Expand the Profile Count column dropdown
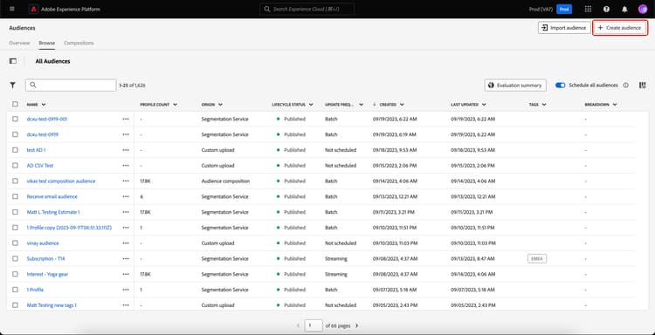The image size is (655, 335). [x=175, y=105]
